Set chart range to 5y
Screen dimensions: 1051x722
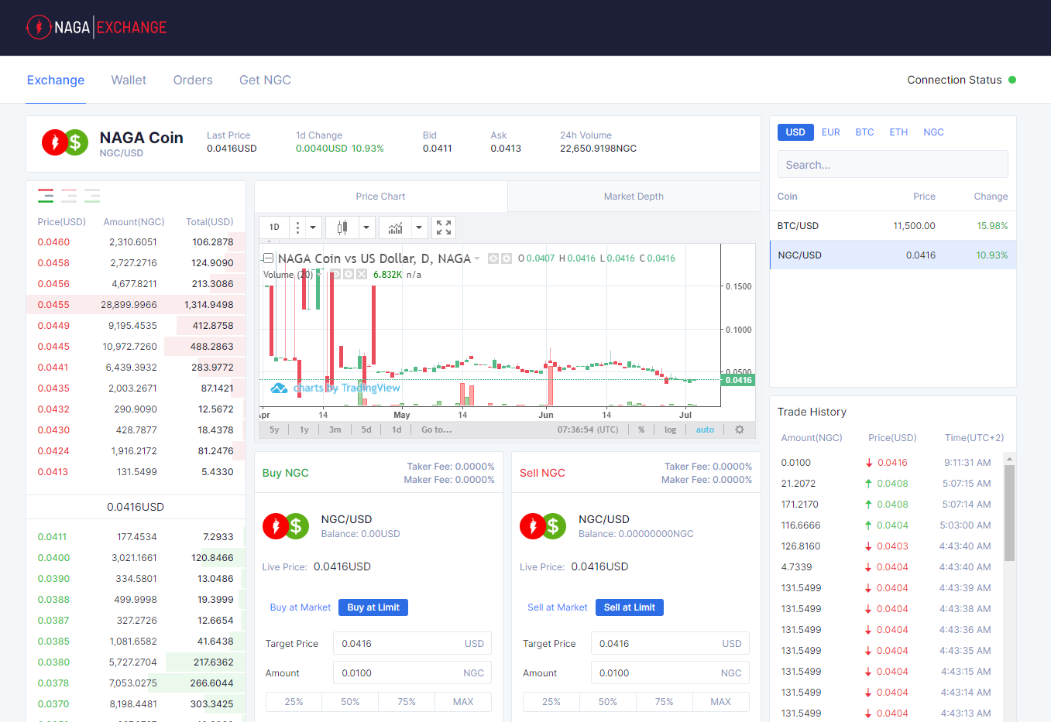pos(274,429)
